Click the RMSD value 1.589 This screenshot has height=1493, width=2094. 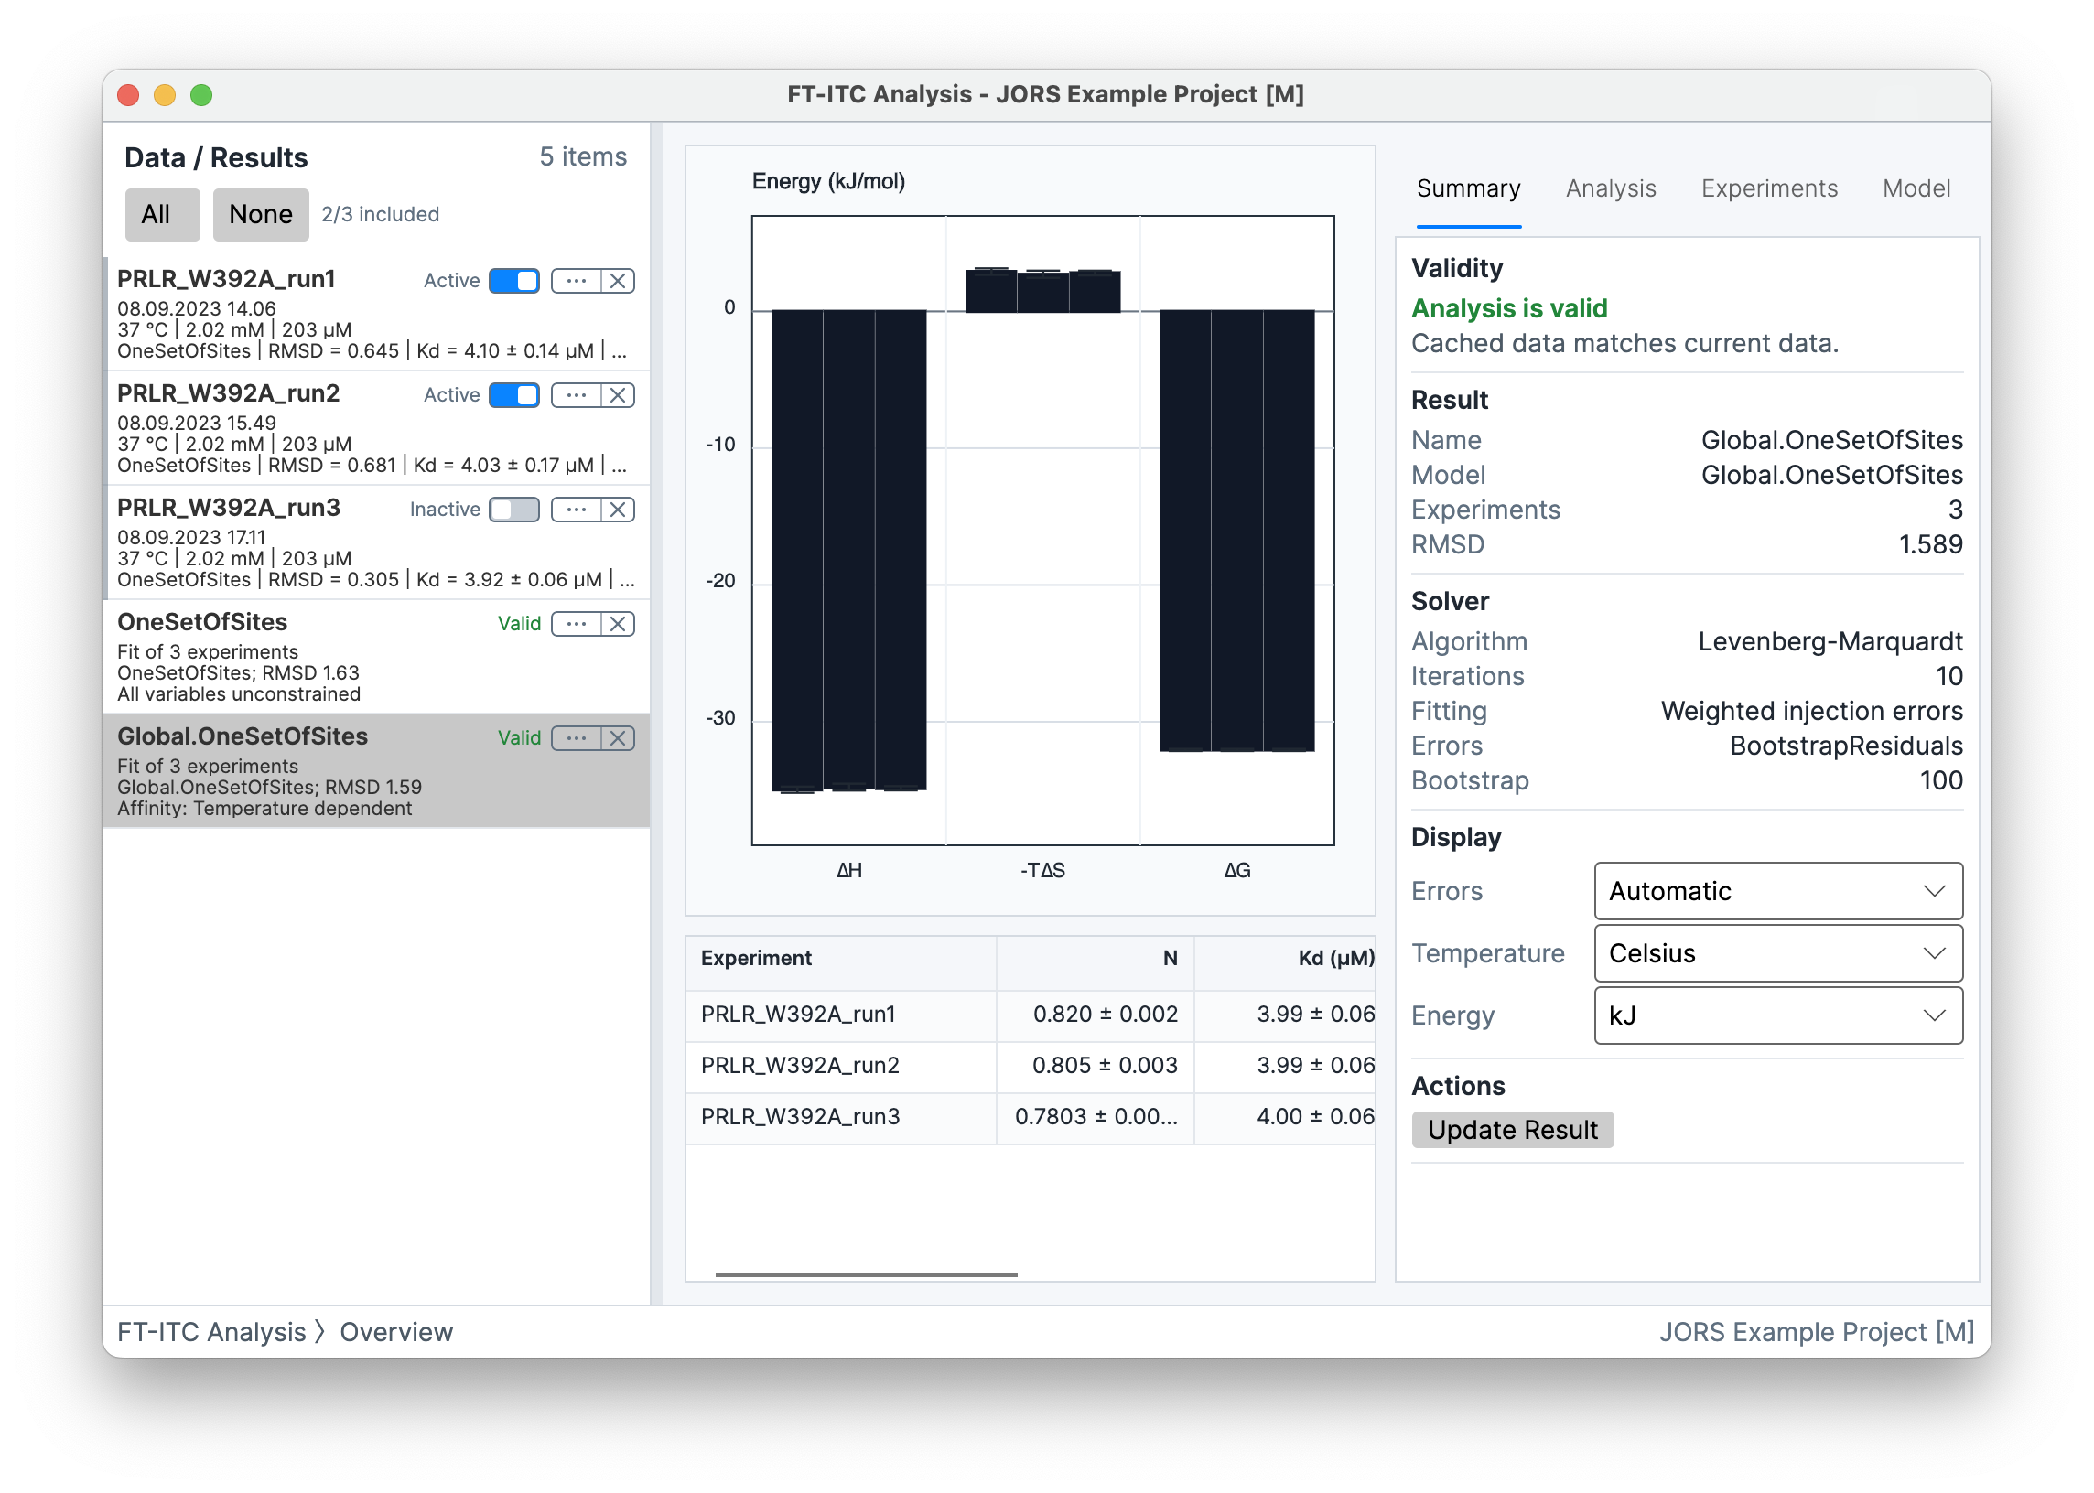click(1930, 545)
